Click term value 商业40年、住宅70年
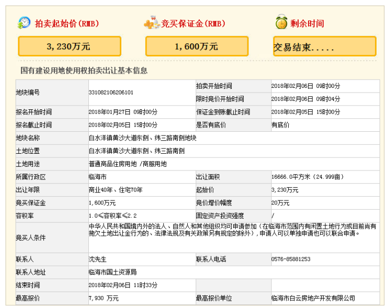Image resolution: width=387 pixels, height=307 pixels. (x=116, y=190)
